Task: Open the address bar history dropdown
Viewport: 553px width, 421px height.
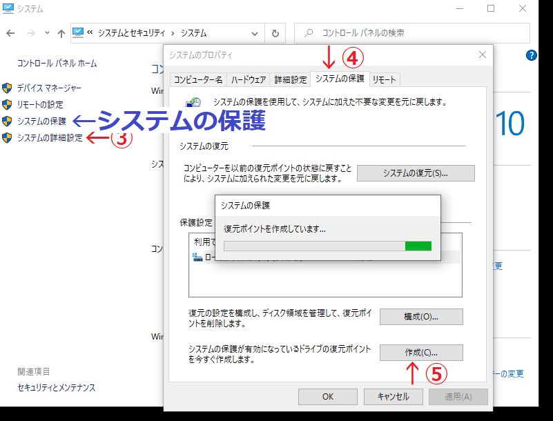Action: point(255,33)
